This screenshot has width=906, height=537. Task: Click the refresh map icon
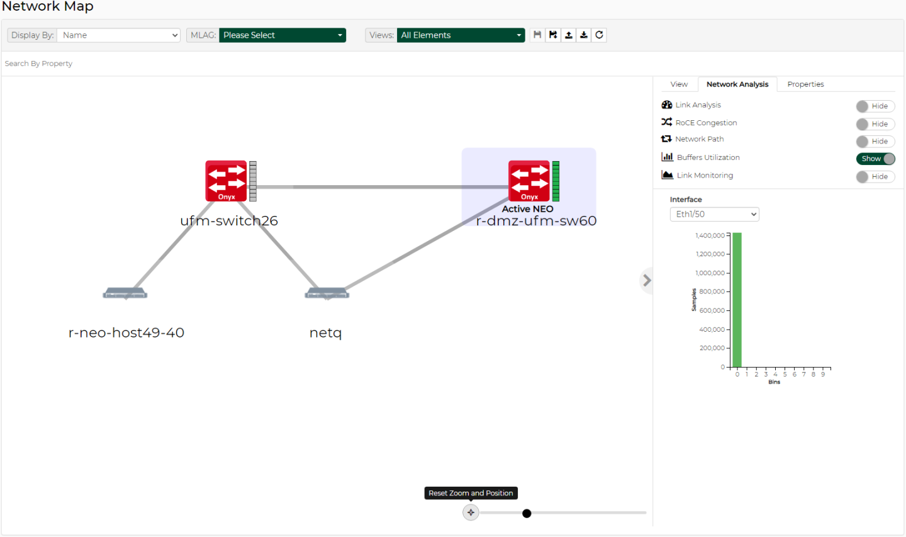point(600,35)
